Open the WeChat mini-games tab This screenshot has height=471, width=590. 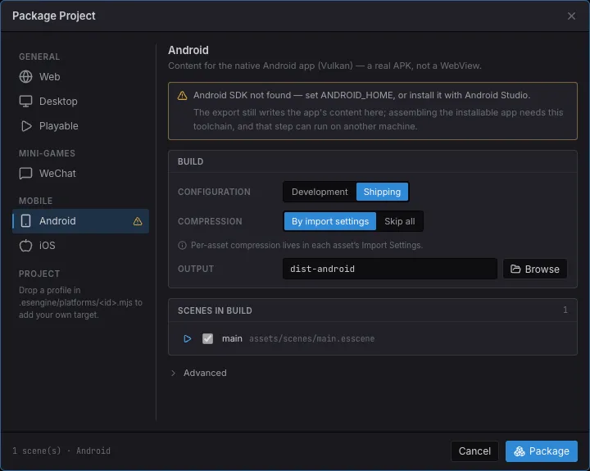(x=80, y=174)
